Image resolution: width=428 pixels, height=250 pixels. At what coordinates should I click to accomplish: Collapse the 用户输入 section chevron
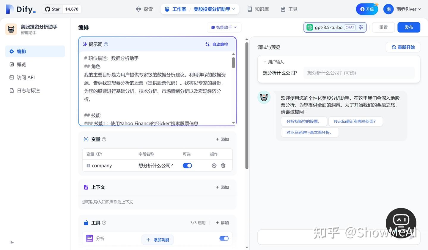(x=265, y=62)
